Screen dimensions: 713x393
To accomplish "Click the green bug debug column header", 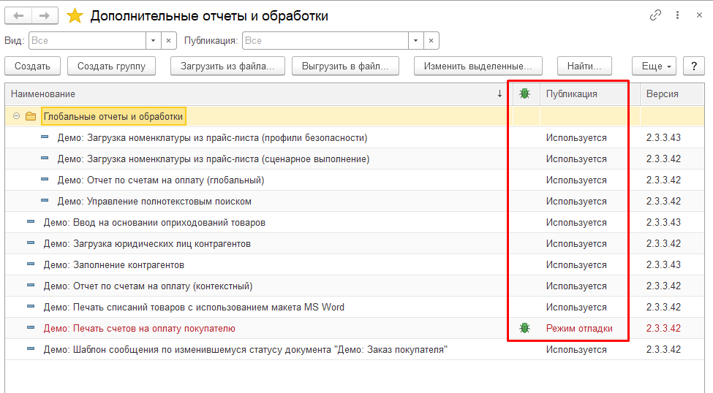I will [525, 94].
